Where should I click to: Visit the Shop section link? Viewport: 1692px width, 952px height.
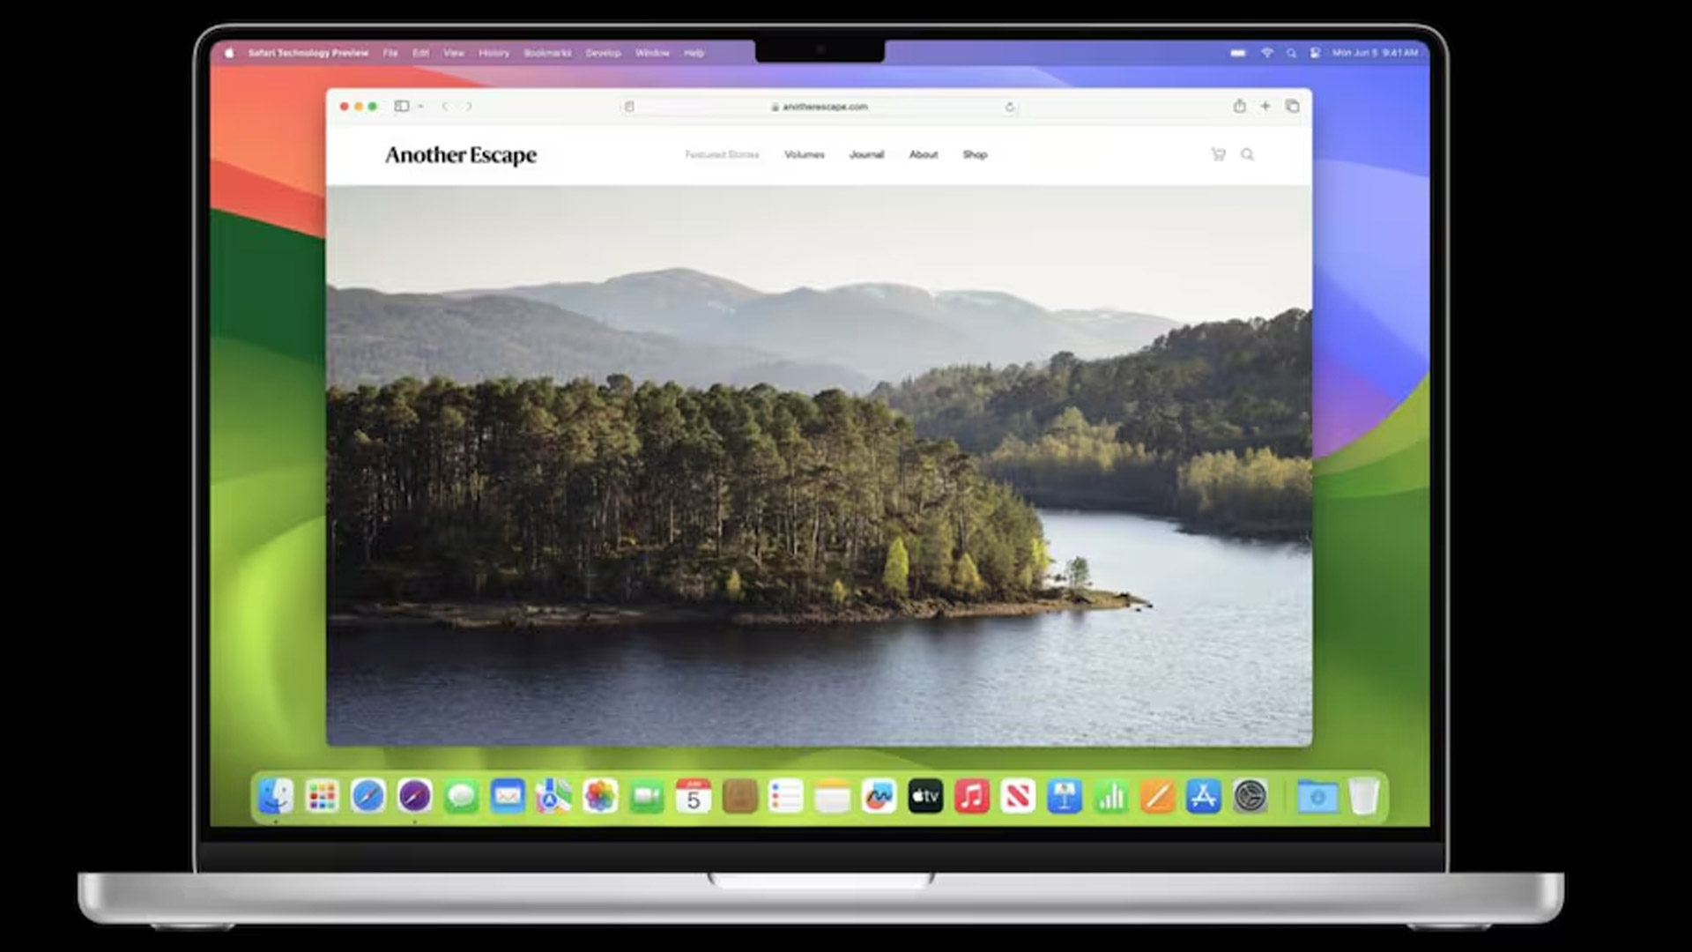point(976,154)
